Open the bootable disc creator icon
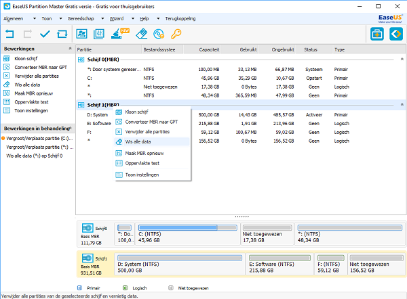The width and height of the screenshot is (407, 299). coord(159,34)
